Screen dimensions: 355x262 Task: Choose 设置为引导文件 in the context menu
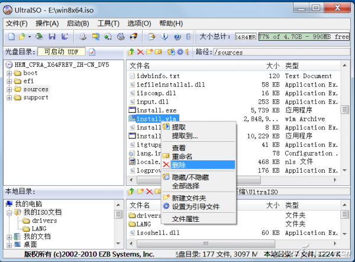pos(199,206)
